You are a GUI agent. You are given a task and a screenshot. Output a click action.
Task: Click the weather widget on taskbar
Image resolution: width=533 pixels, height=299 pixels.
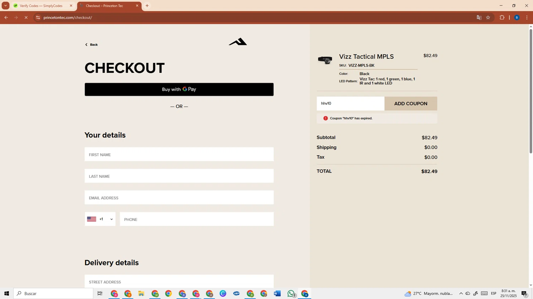pos(429,293)
